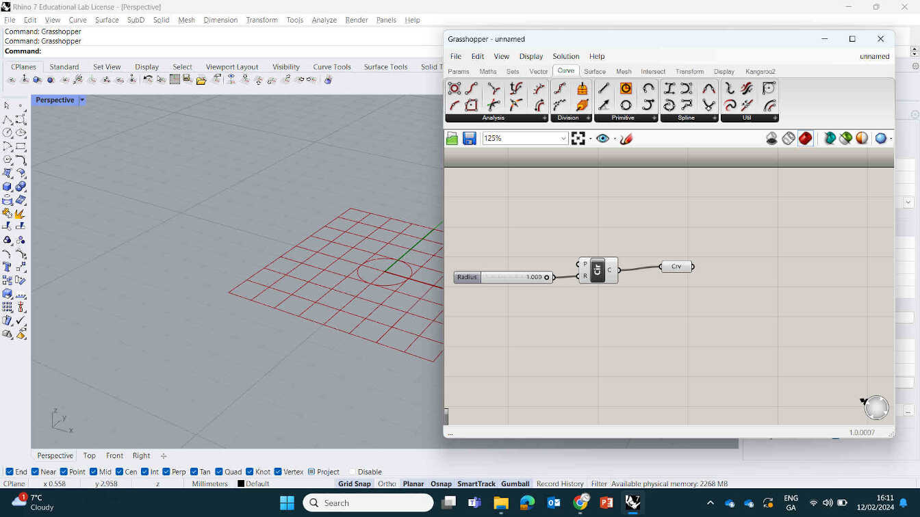Pick the orange weight icon in Division panel
This screenshot has width=920, height=517.
click(583, 88)
